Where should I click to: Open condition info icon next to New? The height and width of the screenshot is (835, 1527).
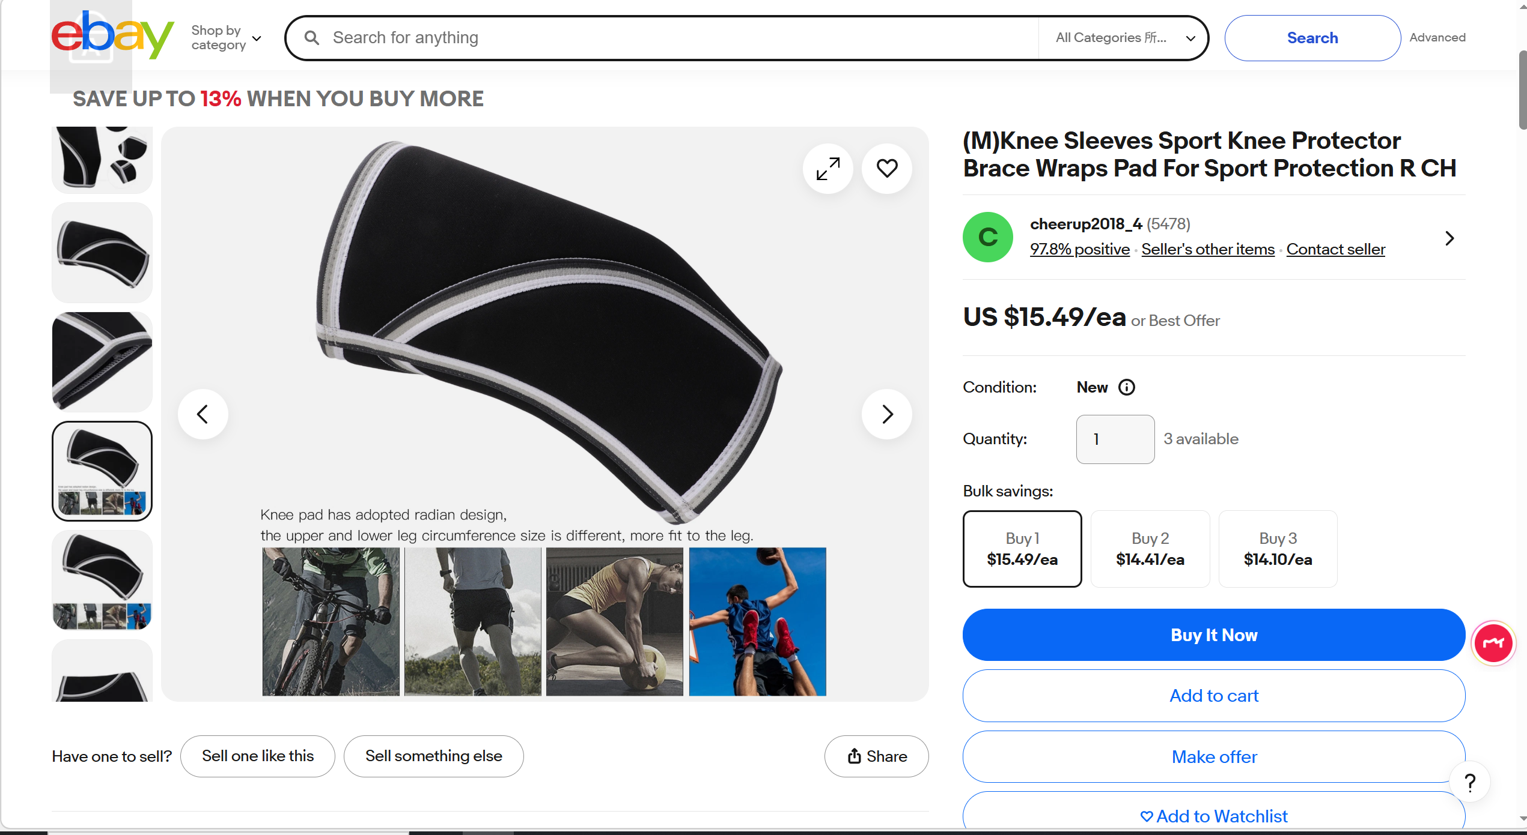point(1126,387)
